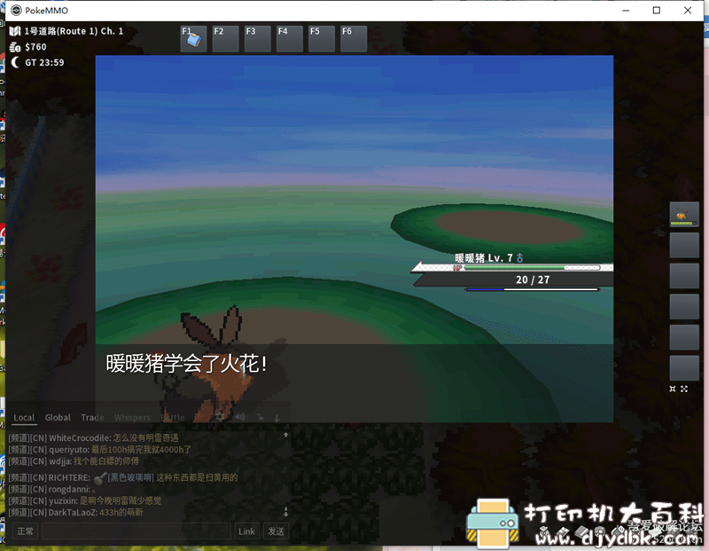Click the last empty party slot
Viewport: 709px width, 551px height.
683,367
